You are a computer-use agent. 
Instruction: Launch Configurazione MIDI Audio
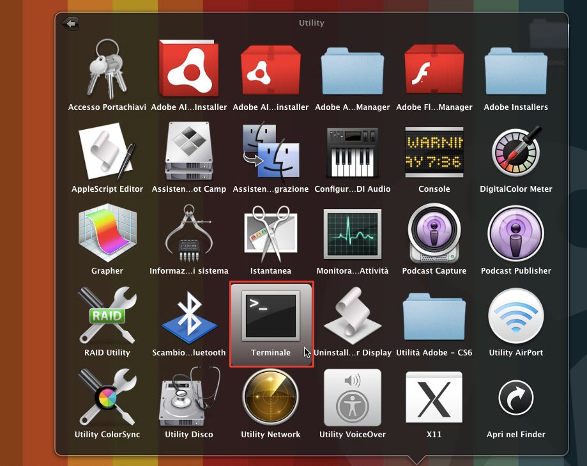(x=353, y=152)
